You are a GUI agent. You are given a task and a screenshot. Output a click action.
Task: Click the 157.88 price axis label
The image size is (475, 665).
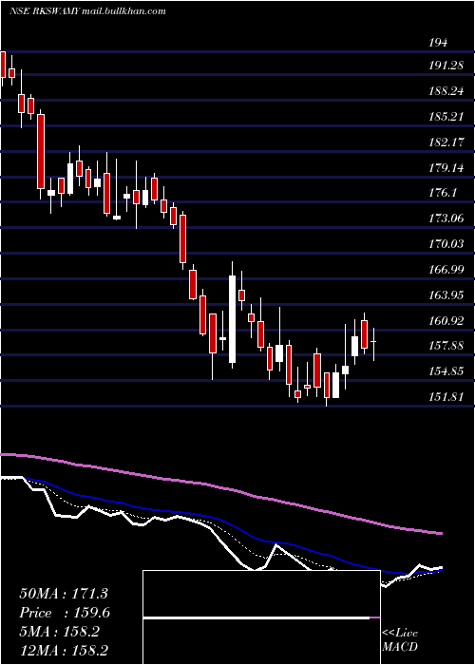pyautogui.click(x=446, y=346)
